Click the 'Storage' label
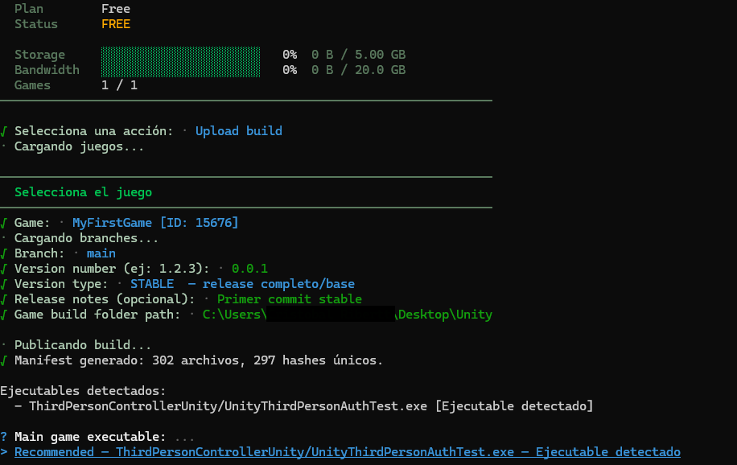This screenshot has width=737, height=465. (40, 55)
